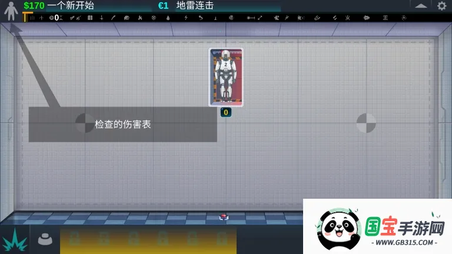Image resolution: width=452 pixels, height=254 pixels.
Task: Collapse the top panel with the triangle arrow
Action: pyautogui.click(x=421, y=6)
